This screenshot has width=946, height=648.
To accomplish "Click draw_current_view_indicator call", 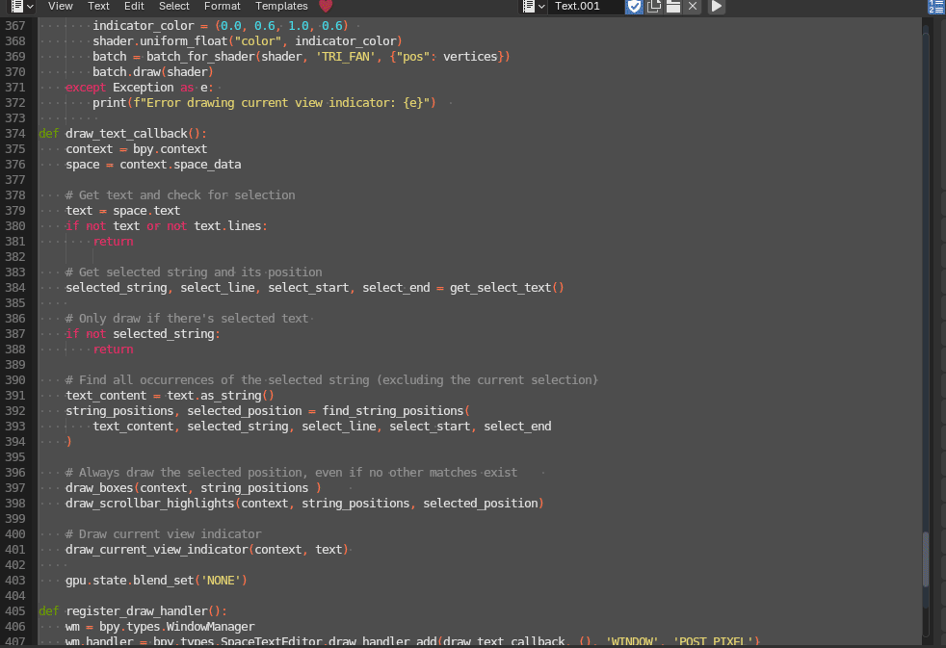I will click(207, 549).
